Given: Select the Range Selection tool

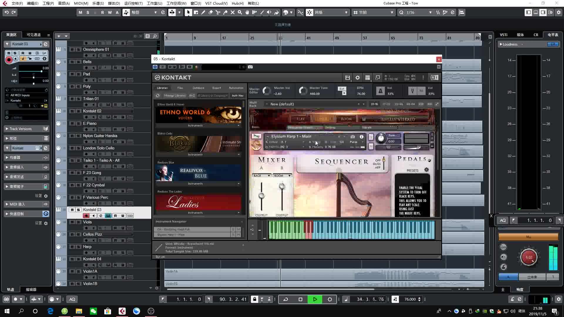Looking at the screenshot, I should (196, 12).
